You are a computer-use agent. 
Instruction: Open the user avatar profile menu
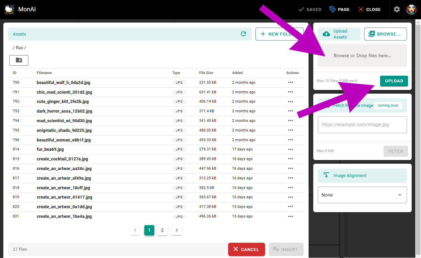click(411, 9)
